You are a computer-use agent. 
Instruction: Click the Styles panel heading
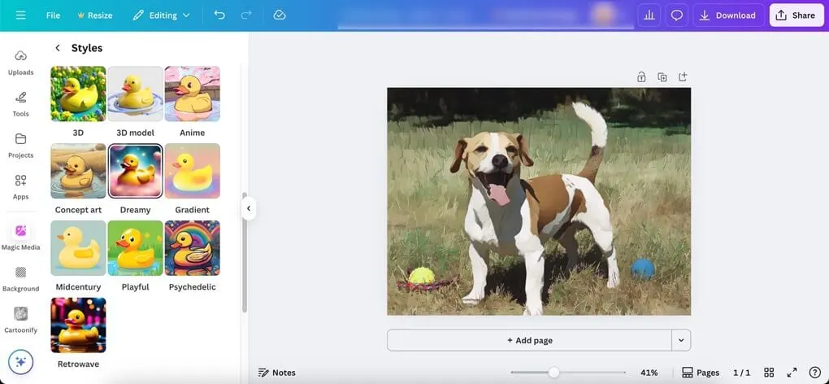[x=87, y=48]
